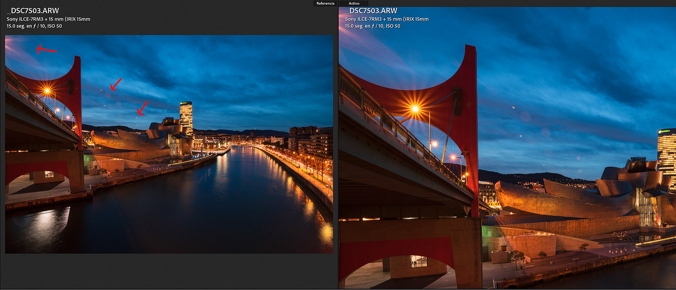Viewport: 676px width, 290px height.
Task: Click Sony ILCE-7RM3 camera info in Referencia pane
Action: click(x=48, y=19)
